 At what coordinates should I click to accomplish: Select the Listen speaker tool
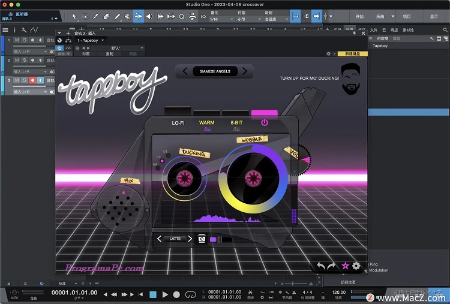(x=149, y=17)
